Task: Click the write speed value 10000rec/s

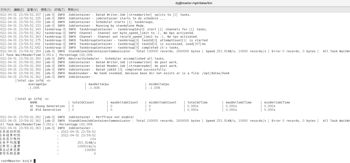Action: click(86, 146)
